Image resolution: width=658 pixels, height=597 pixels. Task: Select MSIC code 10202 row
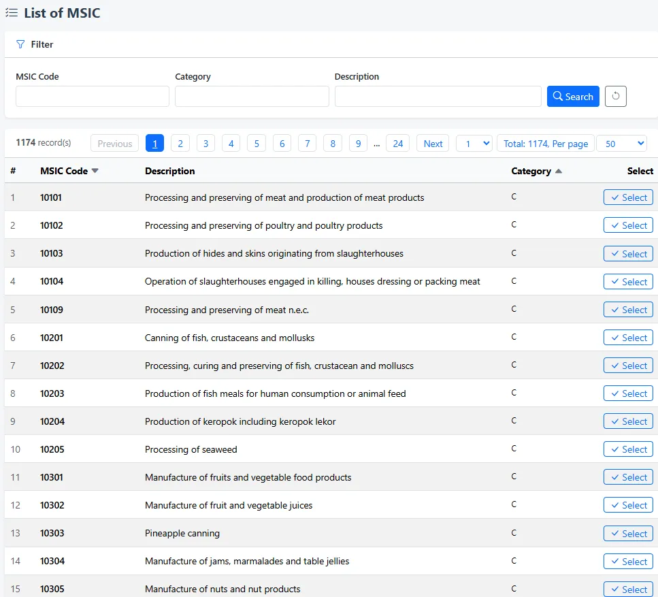628,366
